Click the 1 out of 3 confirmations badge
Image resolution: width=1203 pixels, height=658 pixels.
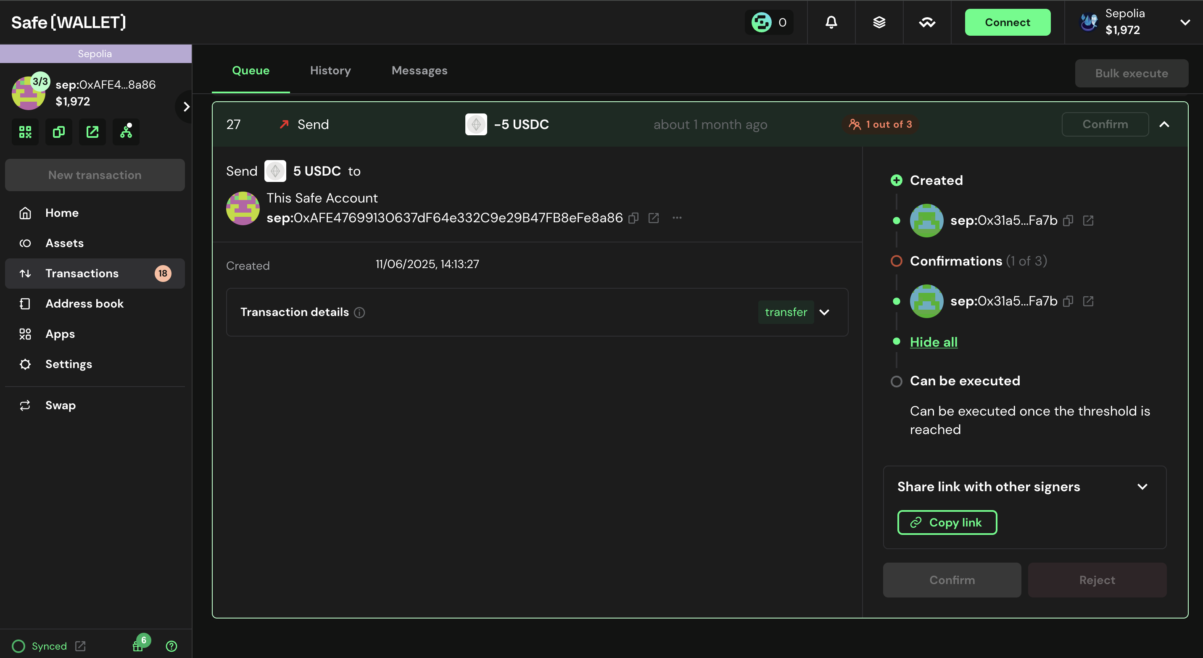tap(880, 125)
